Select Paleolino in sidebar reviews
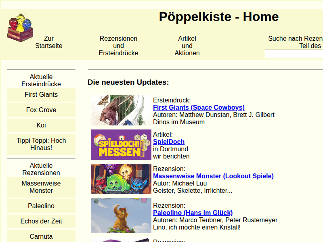The image size is (323, 242). pos(41,206)
